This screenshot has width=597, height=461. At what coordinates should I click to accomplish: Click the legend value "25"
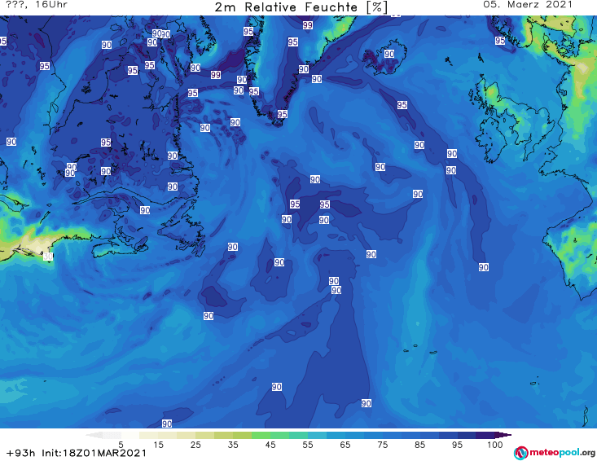tap(195, 445)
